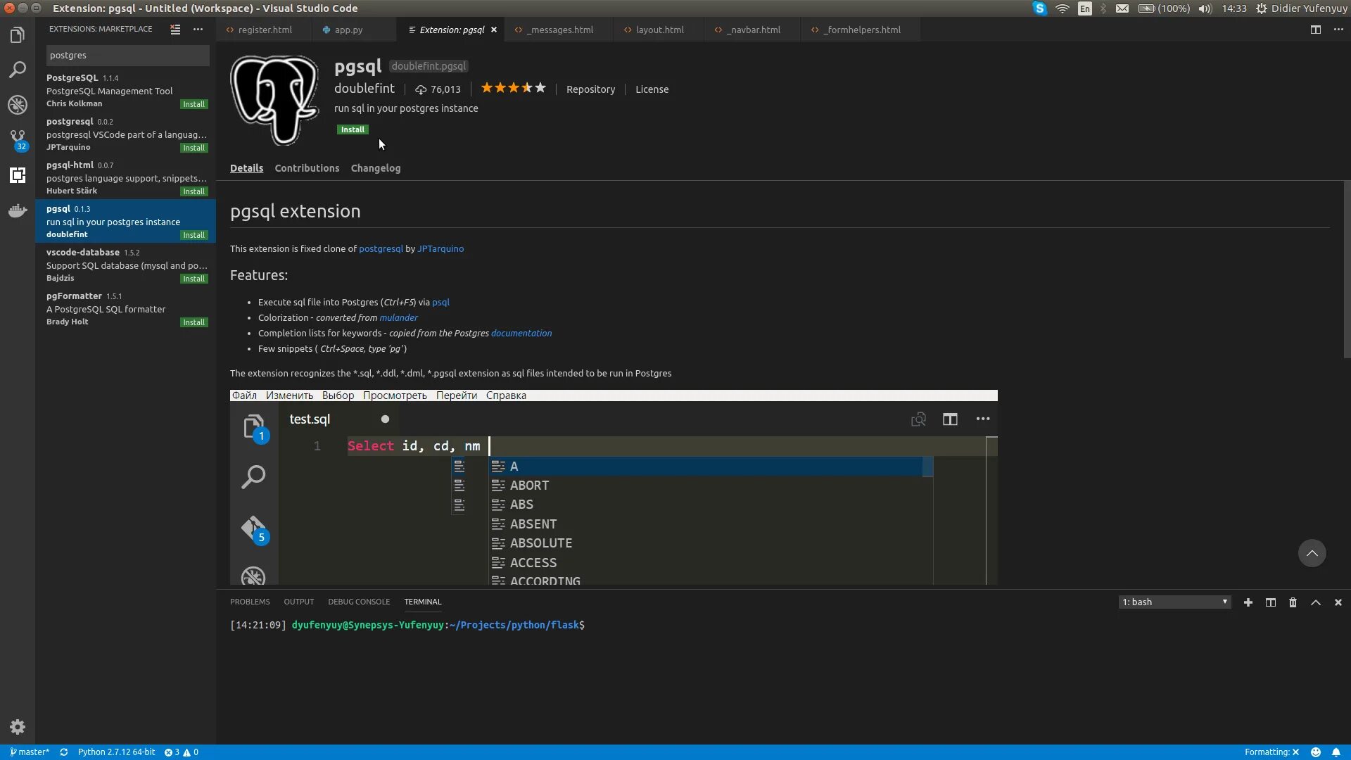1351x760 pixels.
Task: Open the Search view in activity bar
Action: 18,70
